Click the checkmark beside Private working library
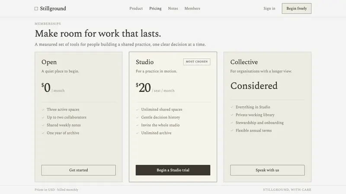 coord(232,115)
